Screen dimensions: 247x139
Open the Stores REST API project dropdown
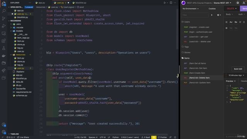click(x=222, y=3)
